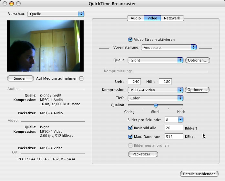The height and width of the screenshot is (181, 225).
Task: Open the Voreinstellung dropdown showing Angepasst
Action: pyautogui.click(x=169, y=47)
